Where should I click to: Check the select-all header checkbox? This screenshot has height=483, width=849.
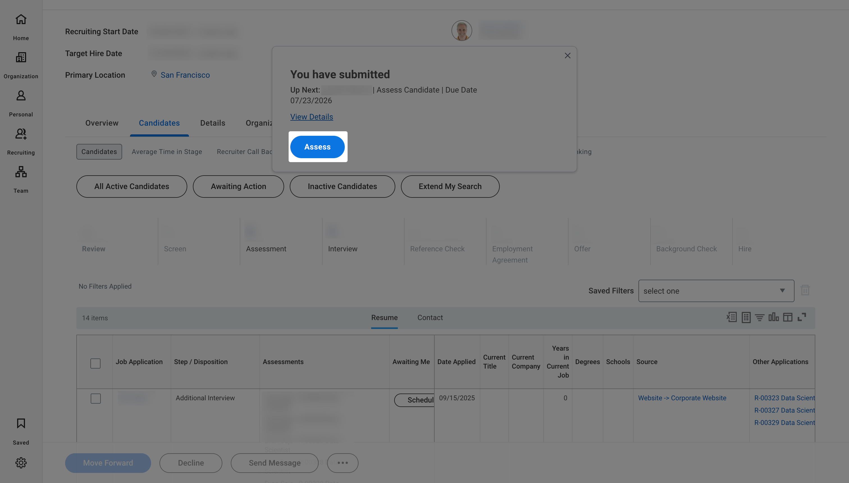point(95,363)
